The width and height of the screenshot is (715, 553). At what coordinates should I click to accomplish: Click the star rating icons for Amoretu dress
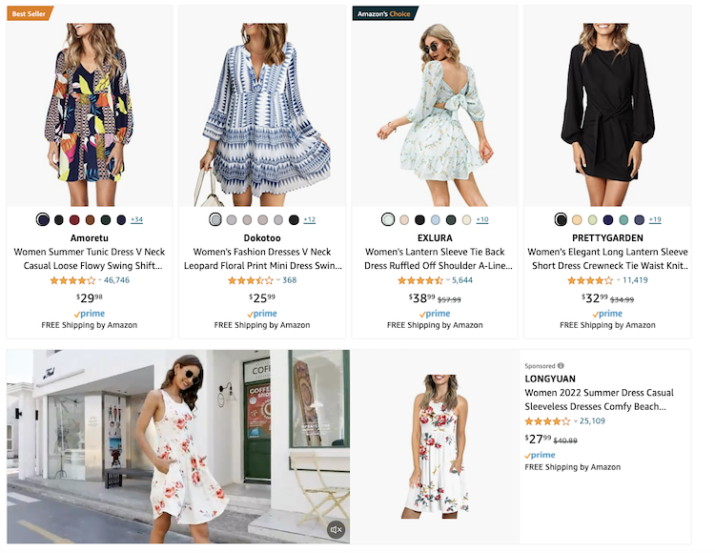click(x=71, y=280)
